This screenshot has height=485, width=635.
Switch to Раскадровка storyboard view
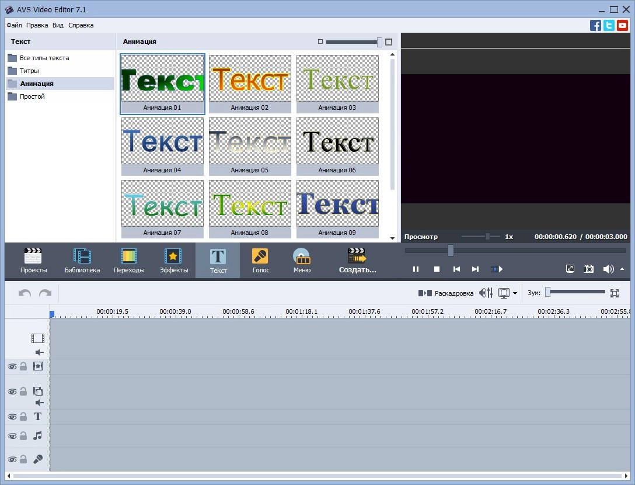445,293
